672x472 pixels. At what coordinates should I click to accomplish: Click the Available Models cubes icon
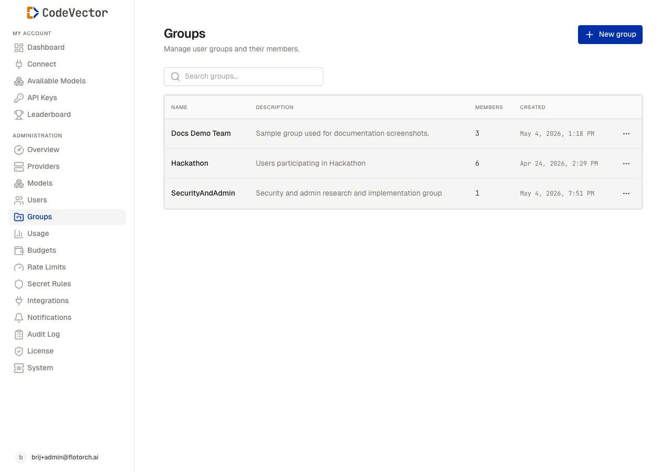pyautogui.click(x=19, y=81)
